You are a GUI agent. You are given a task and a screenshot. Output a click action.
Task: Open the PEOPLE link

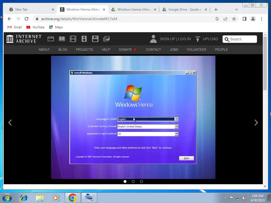click(x=222, y=49)
